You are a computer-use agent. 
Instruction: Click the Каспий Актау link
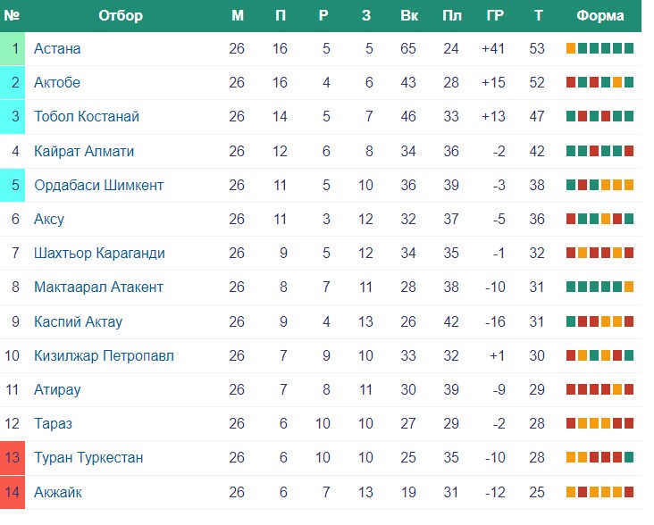pos(78,321)
